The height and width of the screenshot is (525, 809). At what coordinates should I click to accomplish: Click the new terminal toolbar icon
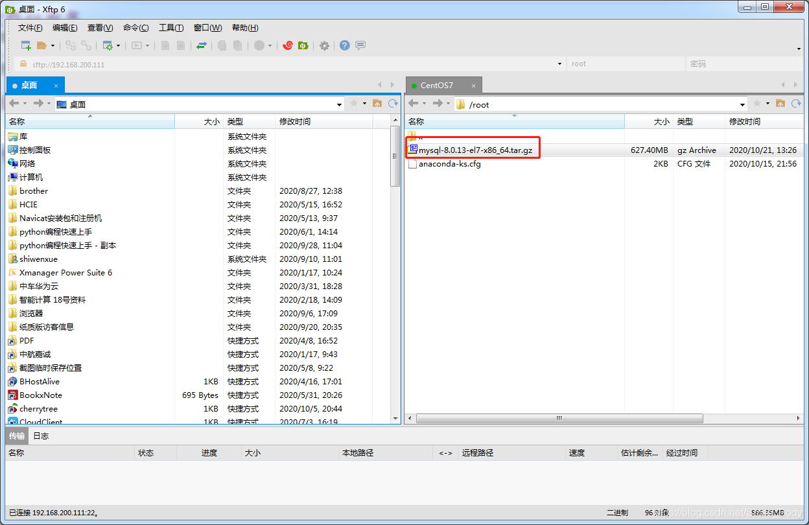point(137,45)
